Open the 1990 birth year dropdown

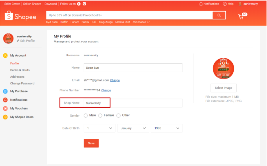pyautogui.click(x=166, y=128)
